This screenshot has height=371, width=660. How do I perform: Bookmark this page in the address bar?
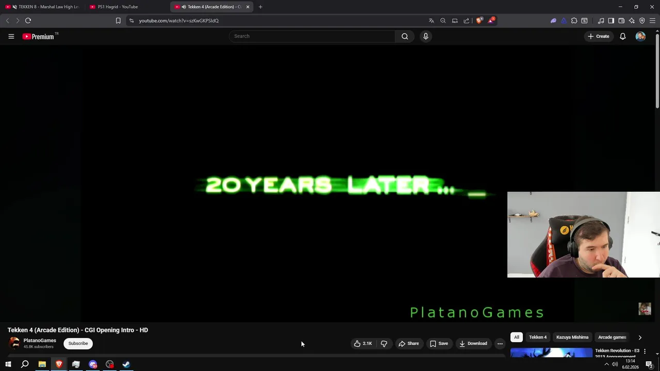tap(118, 21)
